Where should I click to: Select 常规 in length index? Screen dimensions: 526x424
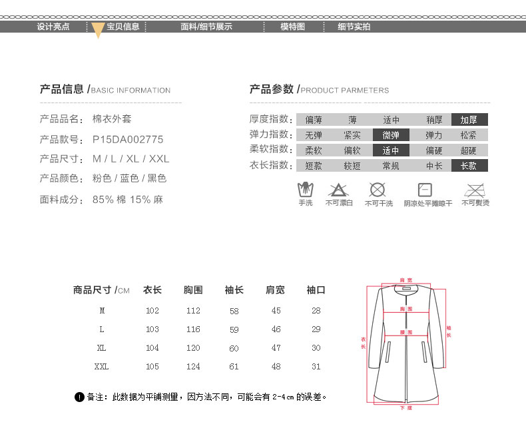coord(391,166)
